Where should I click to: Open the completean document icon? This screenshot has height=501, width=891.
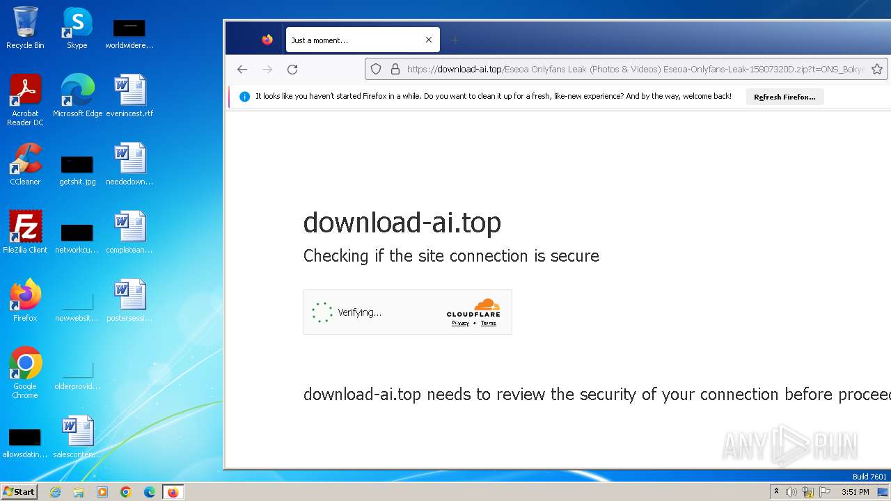[x=129, y=232]
